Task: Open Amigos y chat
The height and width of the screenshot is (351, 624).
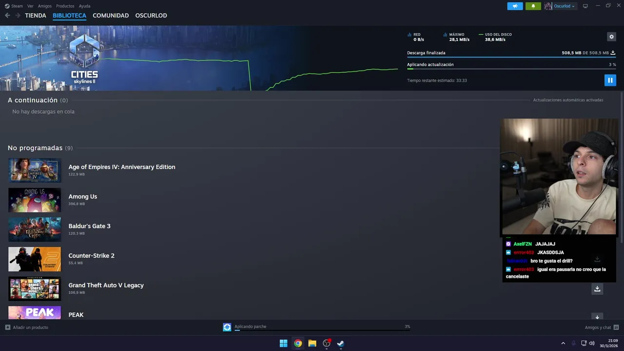Action: point(602,328)
